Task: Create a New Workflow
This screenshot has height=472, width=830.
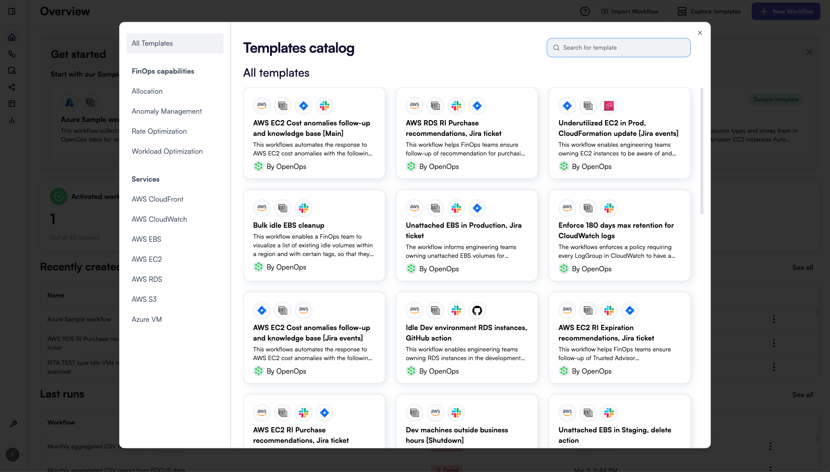Action: point(786,11)
